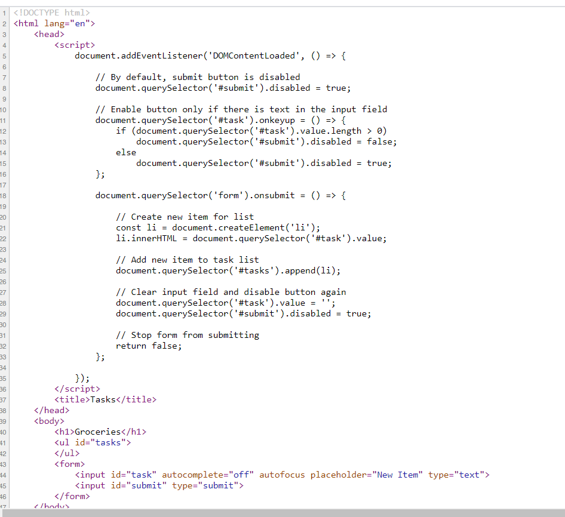The image size is (565, 517).
Task: Click comment 'Add new item to task list'
Action: [188, 260]
